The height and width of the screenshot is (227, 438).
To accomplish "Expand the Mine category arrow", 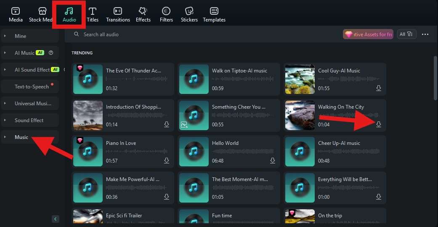I will (x=5, y=36).
